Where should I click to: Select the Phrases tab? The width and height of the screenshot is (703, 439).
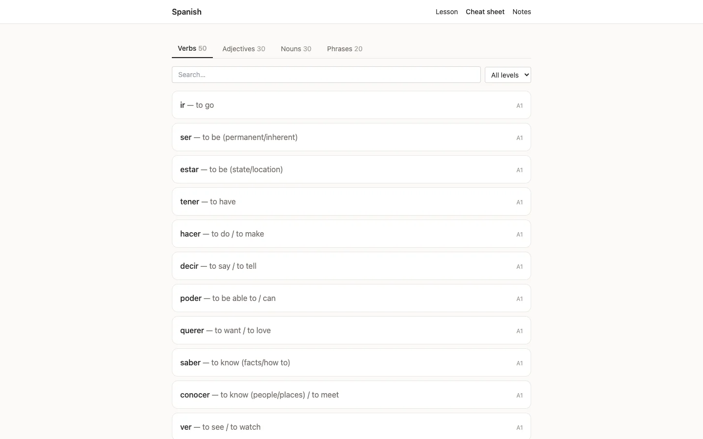(344, 49)
